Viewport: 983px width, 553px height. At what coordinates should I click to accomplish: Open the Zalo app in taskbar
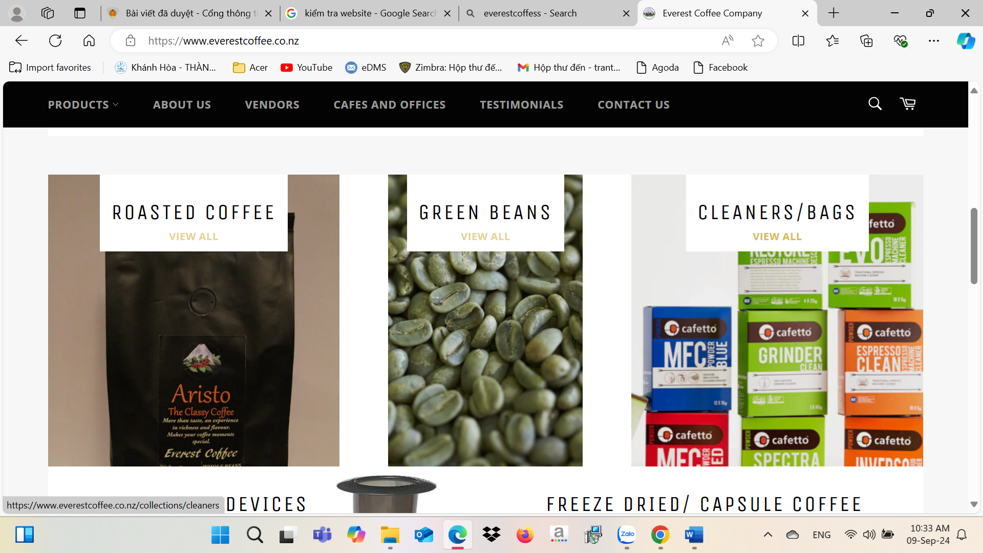(627, 535)
